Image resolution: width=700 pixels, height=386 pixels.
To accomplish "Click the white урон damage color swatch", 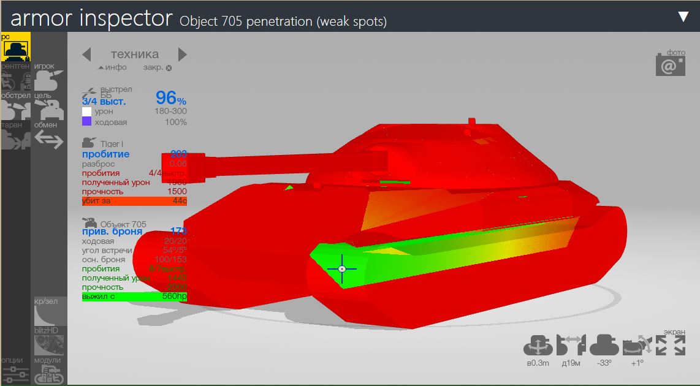I will click(x=86, y=112).
